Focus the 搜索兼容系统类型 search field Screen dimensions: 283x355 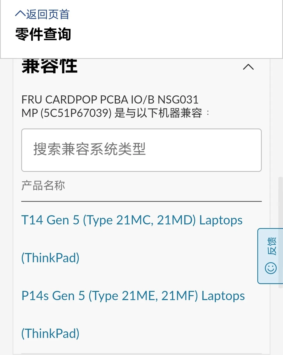[141, 150]
